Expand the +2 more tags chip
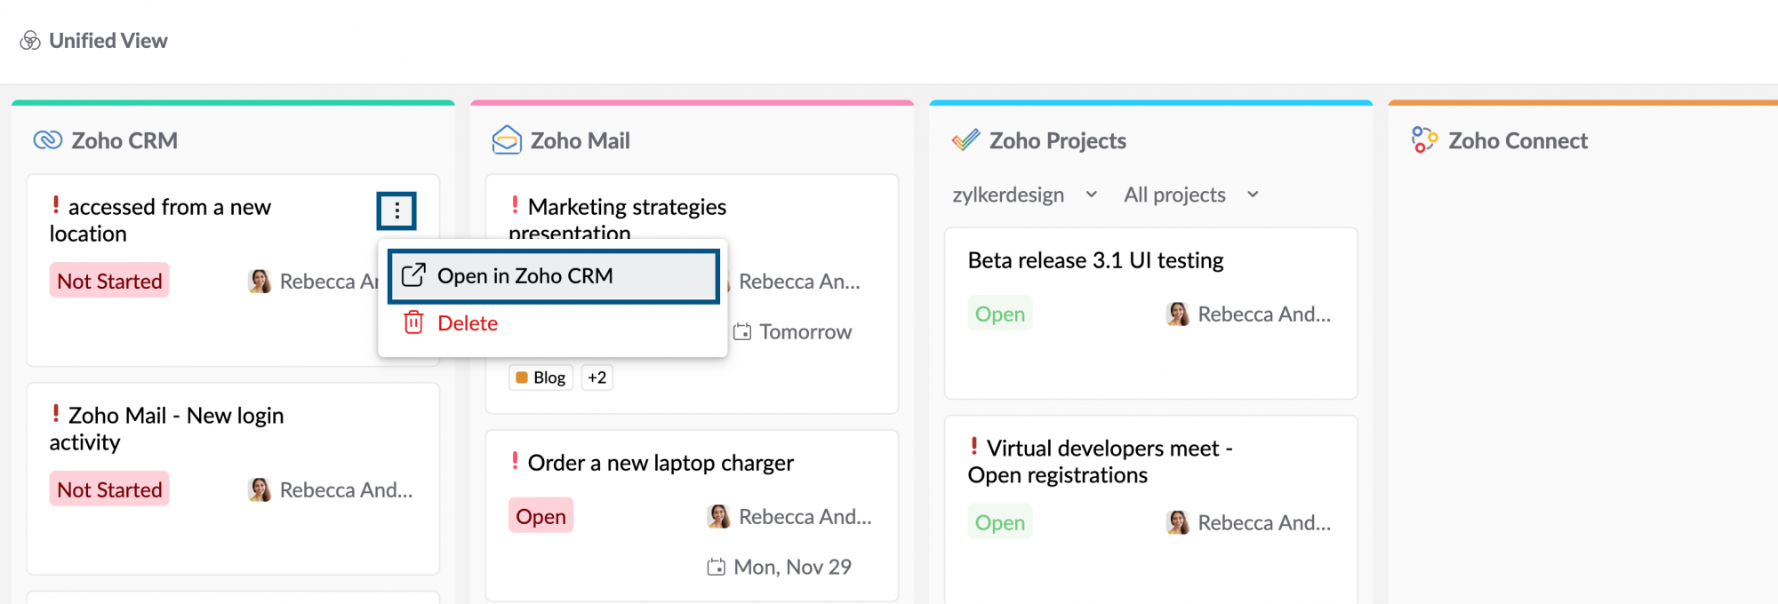The height and width of the screenshot is (604, 1778). [597, 377]
